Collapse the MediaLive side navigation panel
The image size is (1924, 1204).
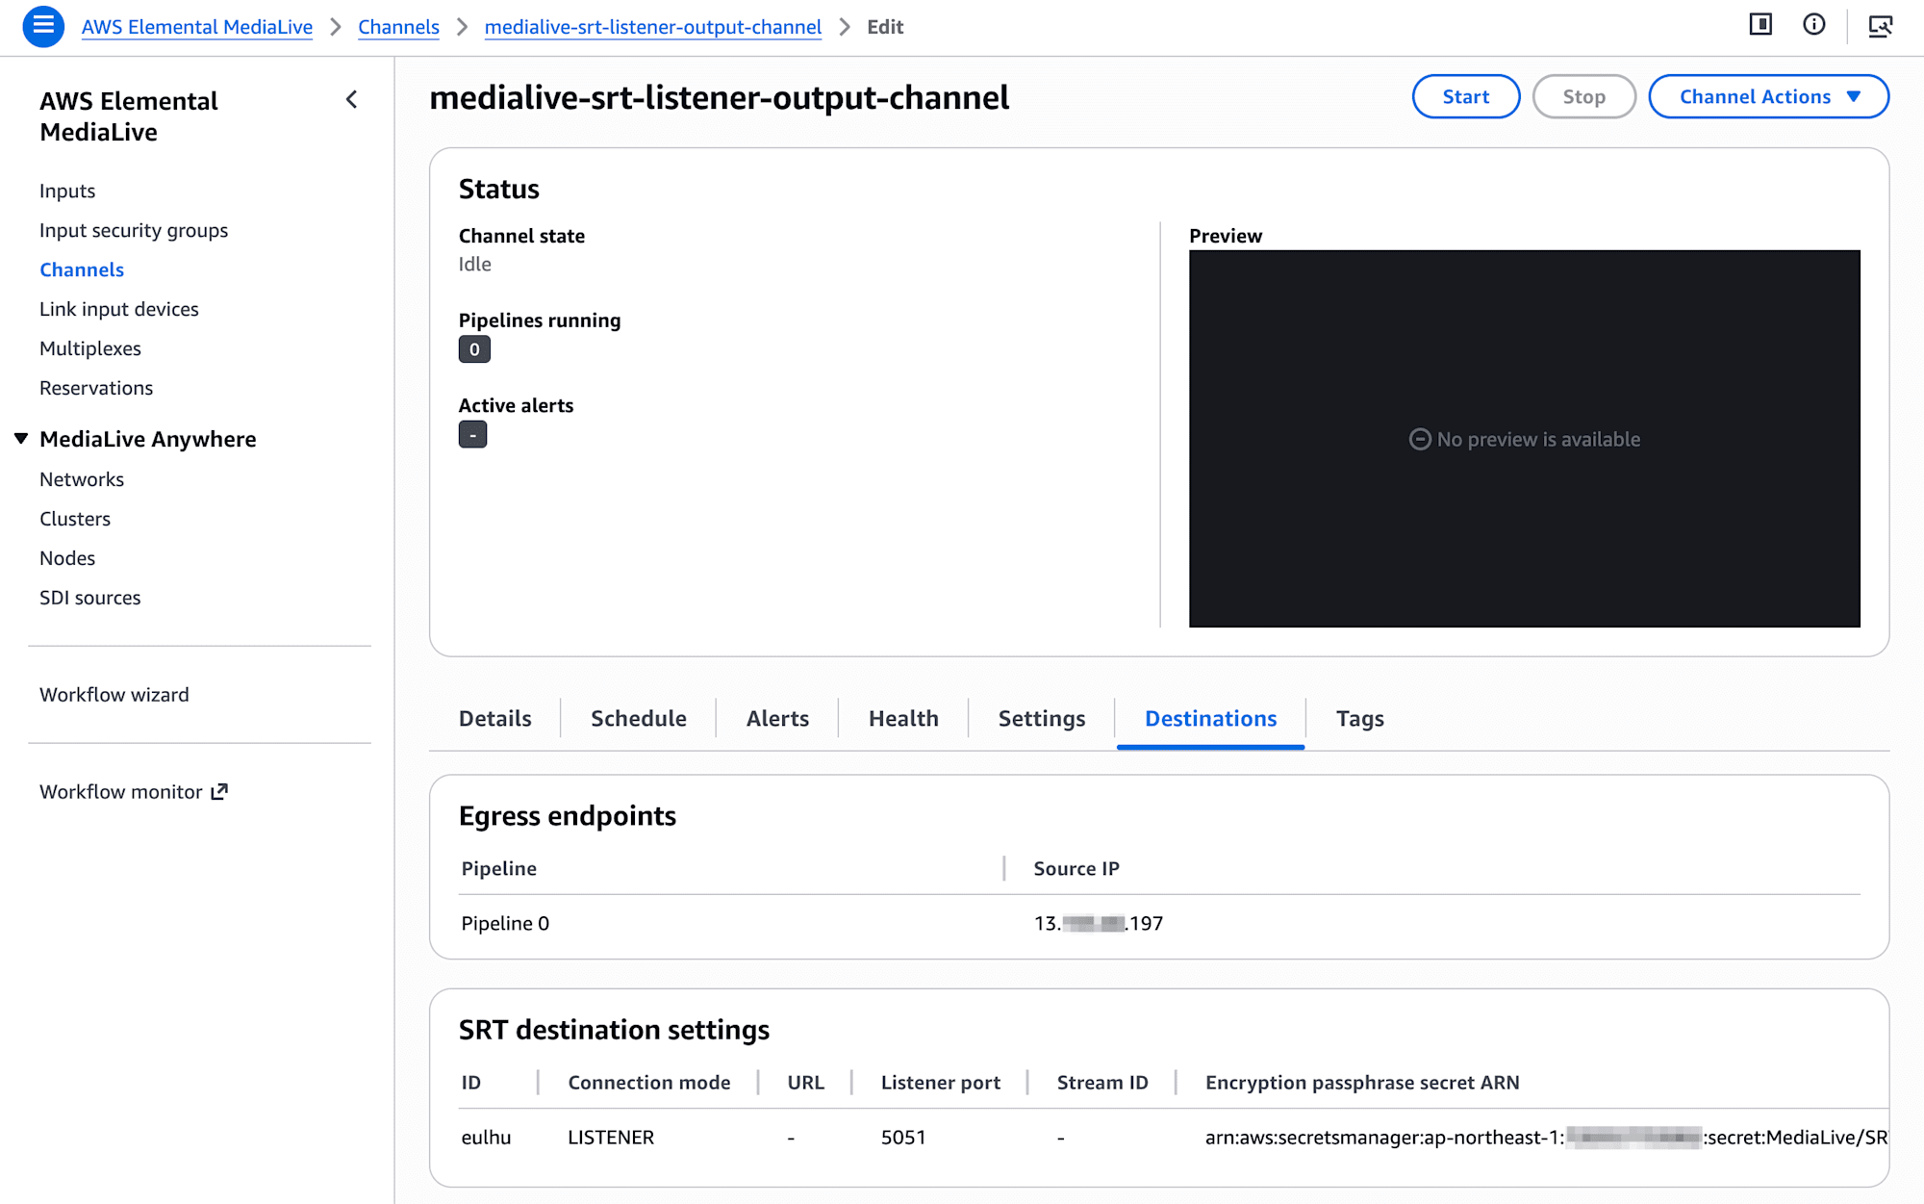coord(352,99)
